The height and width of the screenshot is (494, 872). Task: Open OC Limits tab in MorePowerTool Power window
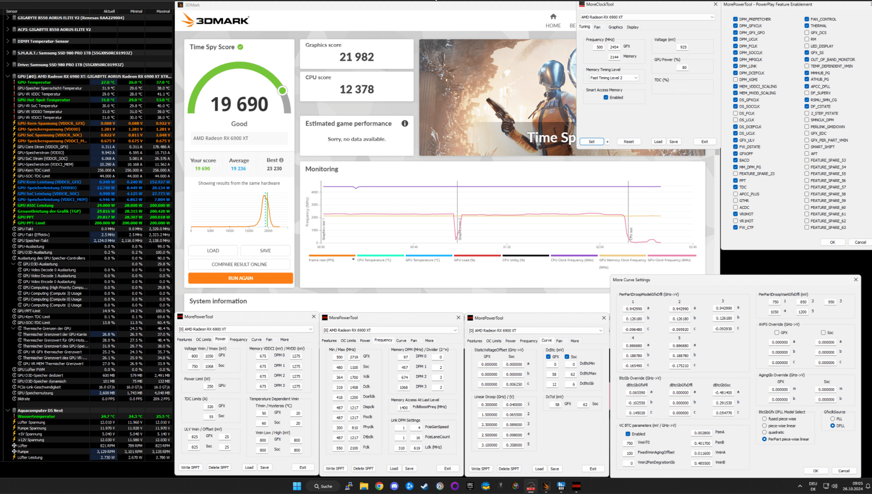pos(204,339)
